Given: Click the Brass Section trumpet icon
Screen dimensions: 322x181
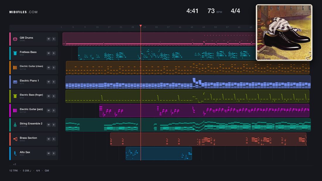Looking at the screenshot, I should (x=15, y=139).
